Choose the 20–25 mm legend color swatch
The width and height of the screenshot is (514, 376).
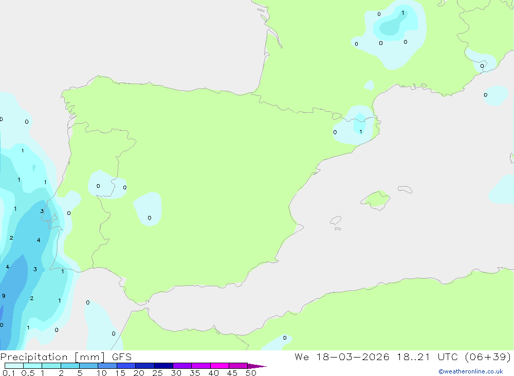pos(144,366)
